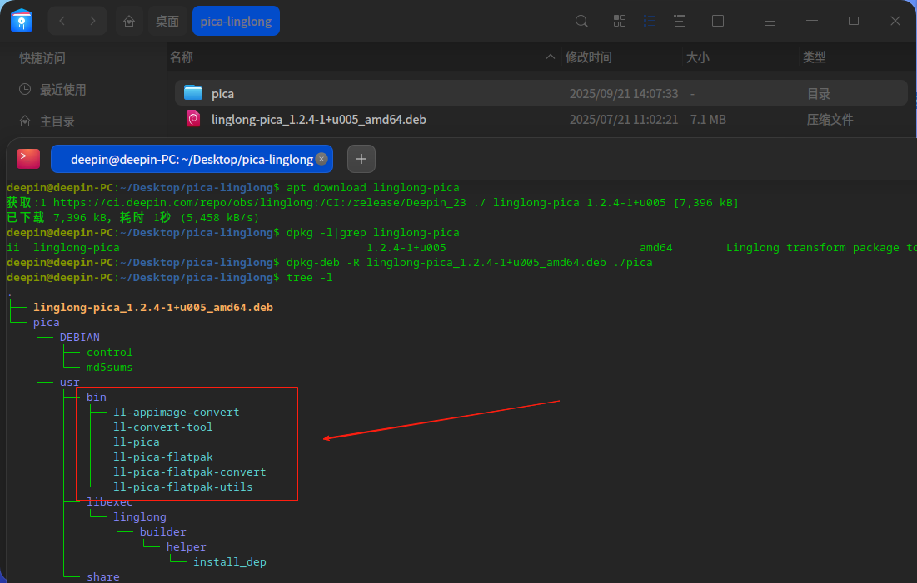Viewport: 917px width, 583px height.
Task: Navigate to 桌面 breadcrumb
Action: [167, 21]
